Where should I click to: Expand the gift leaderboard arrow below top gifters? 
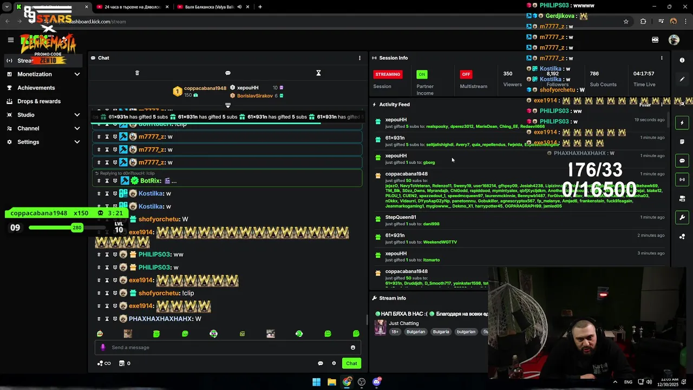(228, 105)
